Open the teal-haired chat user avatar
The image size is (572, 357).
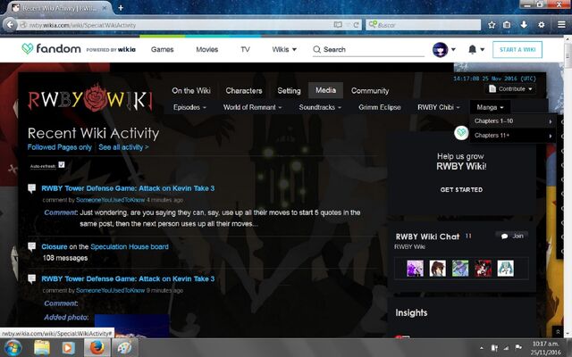[506, 269]
